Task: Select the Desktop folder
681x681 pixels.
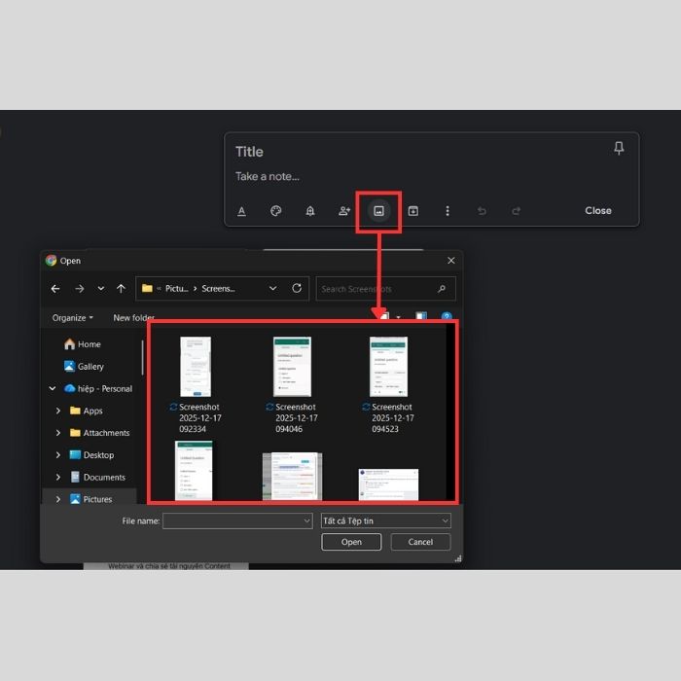Action: (92, 455)
